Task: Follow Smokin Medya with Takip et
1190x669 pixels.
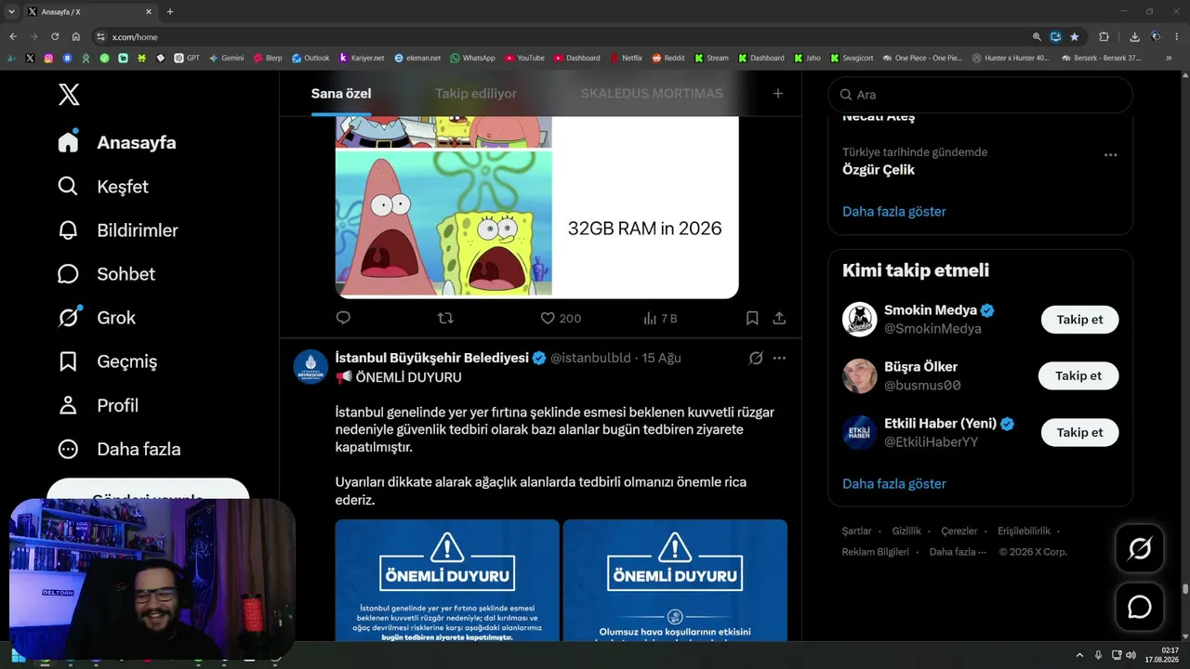Action: (1079, 319)
